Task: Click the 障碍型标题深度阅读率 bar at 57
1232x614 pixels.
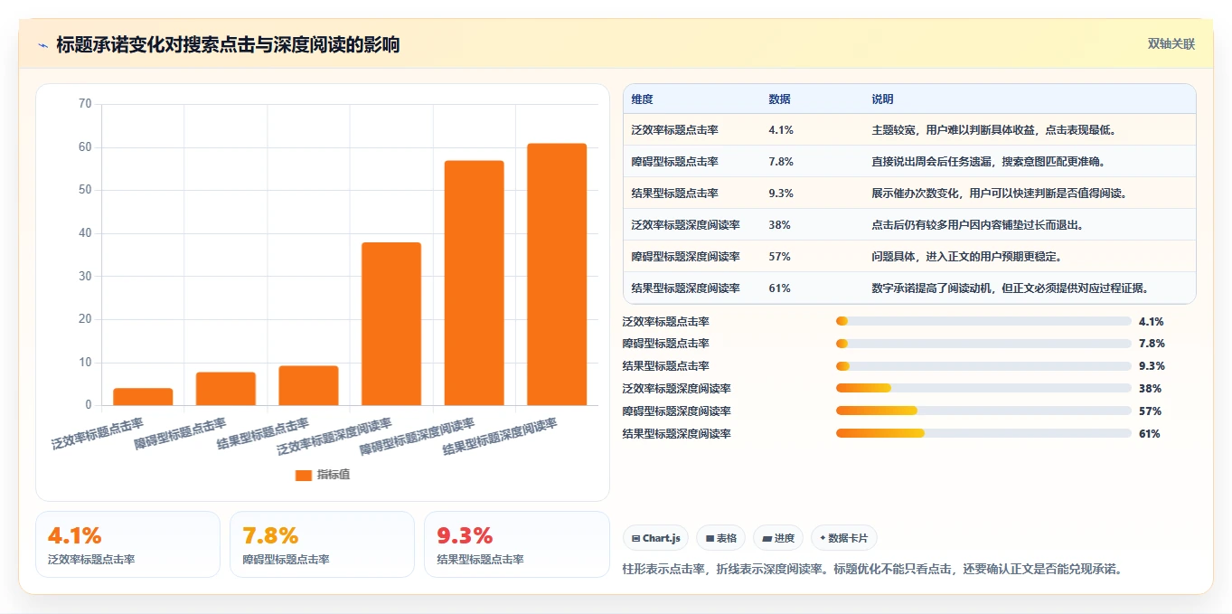Action: (474, 283)
